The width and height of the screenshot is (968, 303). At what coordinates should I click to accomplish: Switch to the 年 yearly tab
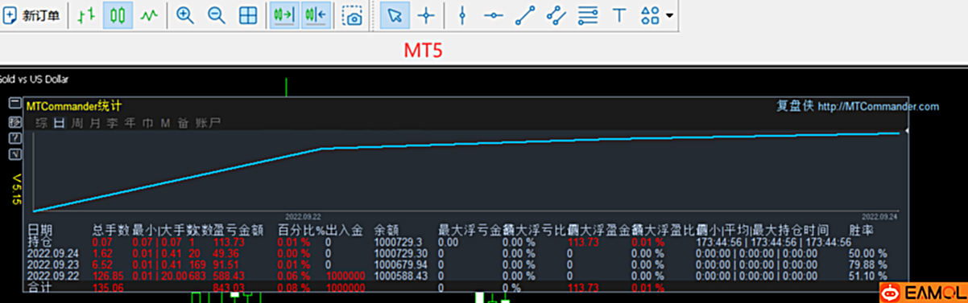pos(130,123)
